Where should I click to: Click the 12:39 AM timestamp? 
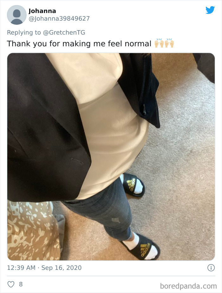click(x=21, y=268)
